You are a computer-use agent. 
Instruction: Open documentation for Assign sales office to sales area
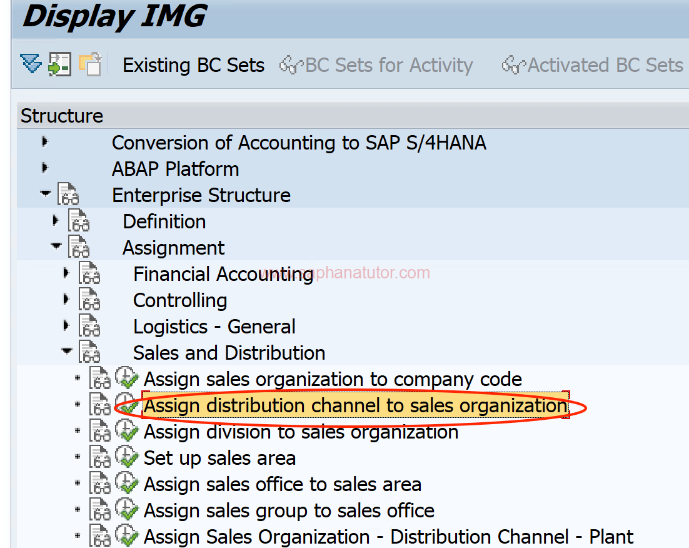click(x=100, y=484)
